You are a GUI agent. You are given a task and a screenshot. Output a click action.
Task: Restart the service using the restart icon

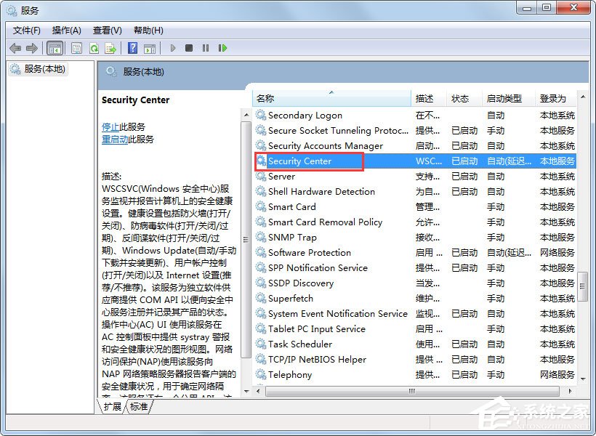coord(224,48)
